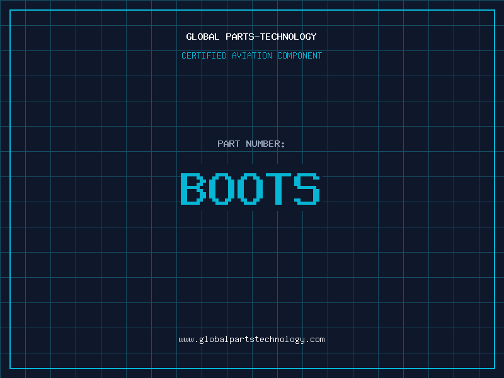Click the word COMPONENT in the subtitle
Viewport: 504px width, 378px height.
300,55
